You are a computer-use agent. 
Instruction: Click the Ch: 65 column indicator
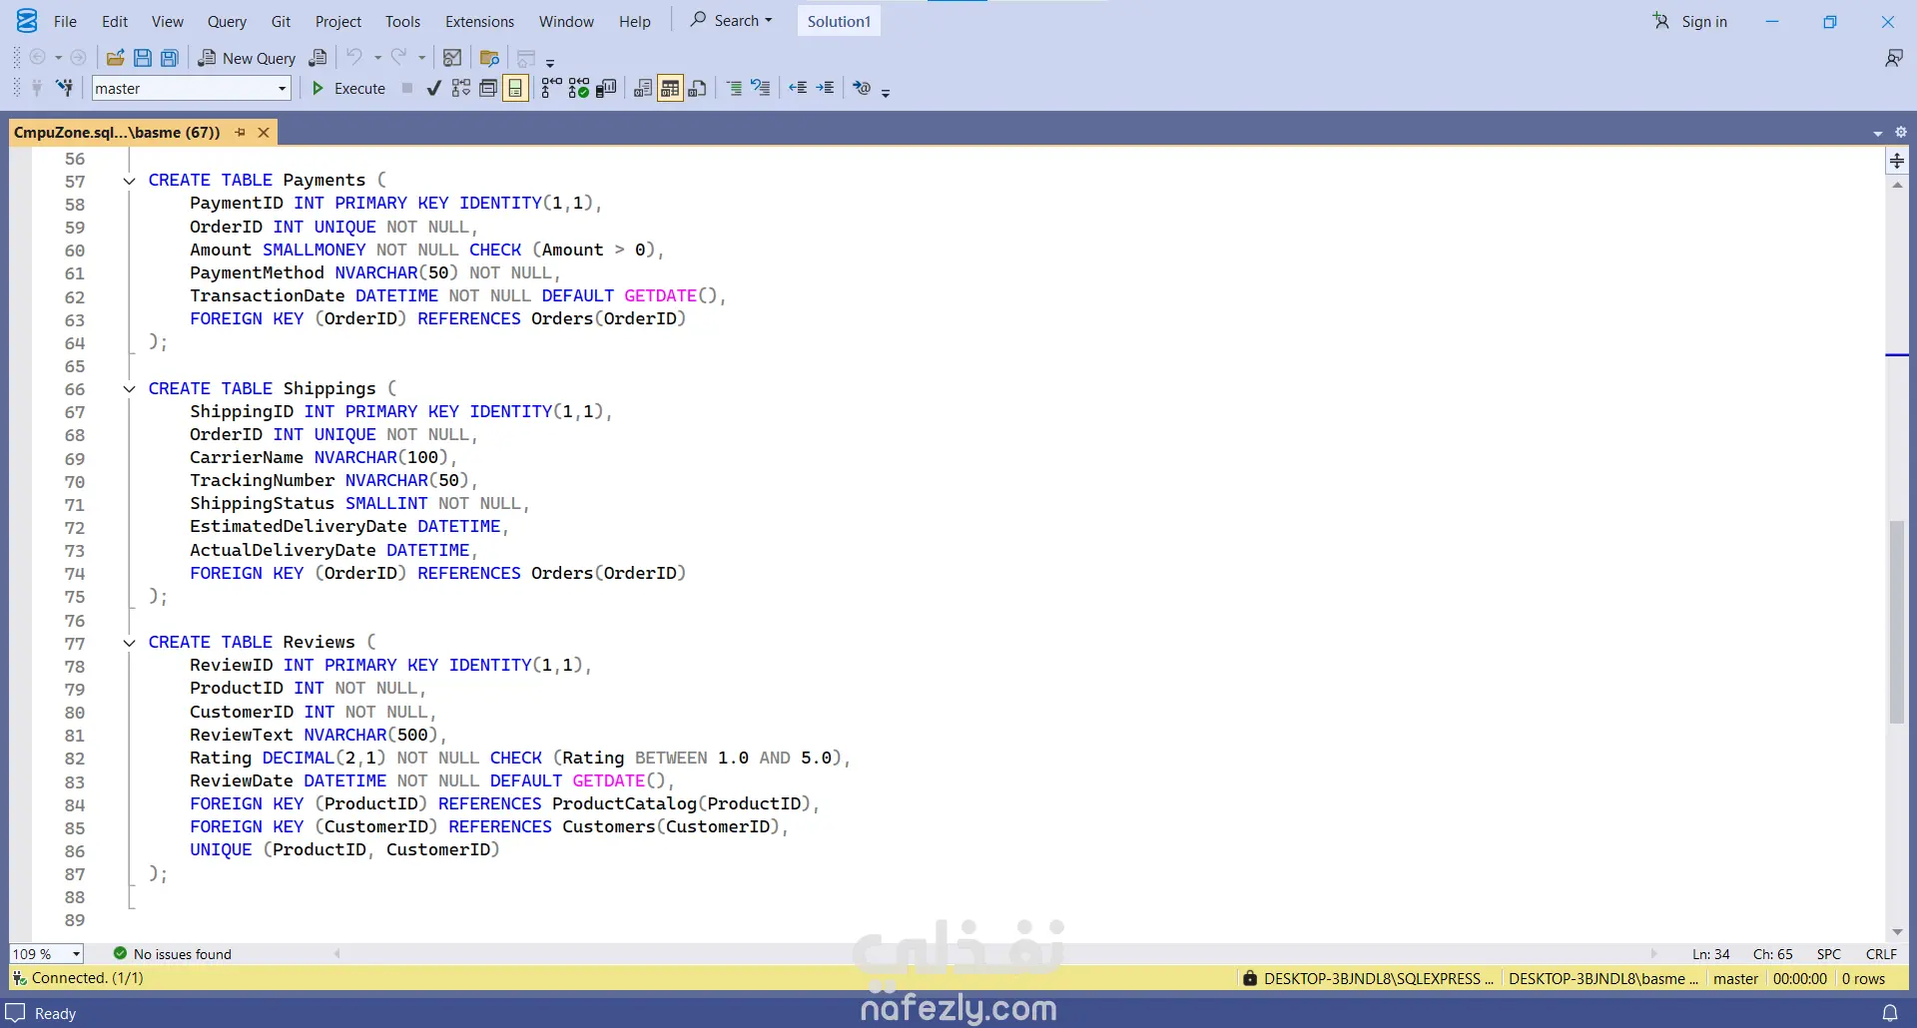pos(1773,954)
